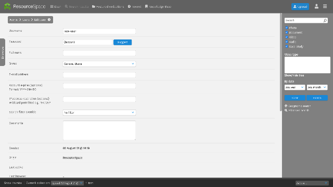
Task: Open the Recent resources page
Action: pyautogui.click(x=134, y=7)
